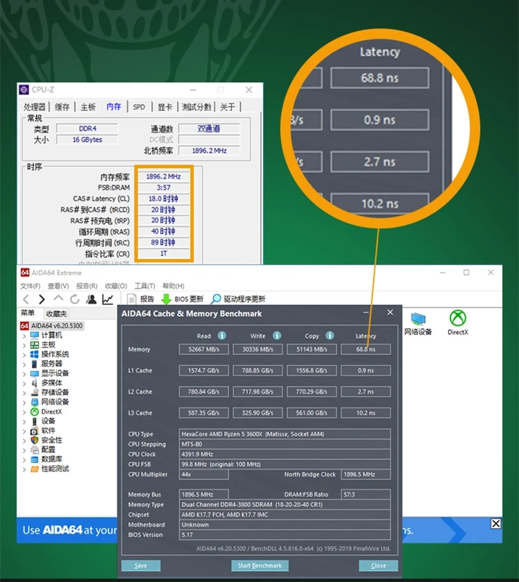Image resolution: width=519 pixels, height=582 pixels.
Task: Click the CPU-Z 通道数 value 双通道
Action: click(x=209, y=129)
